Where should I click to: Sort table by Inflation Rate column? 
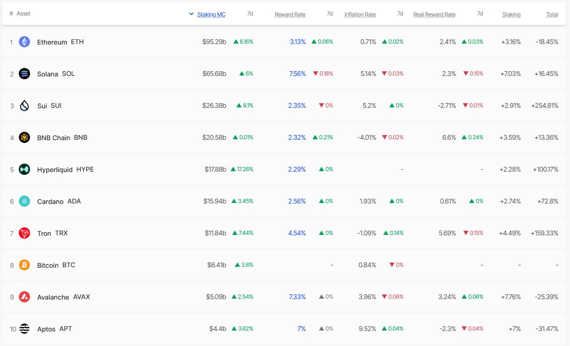point(360,15)
